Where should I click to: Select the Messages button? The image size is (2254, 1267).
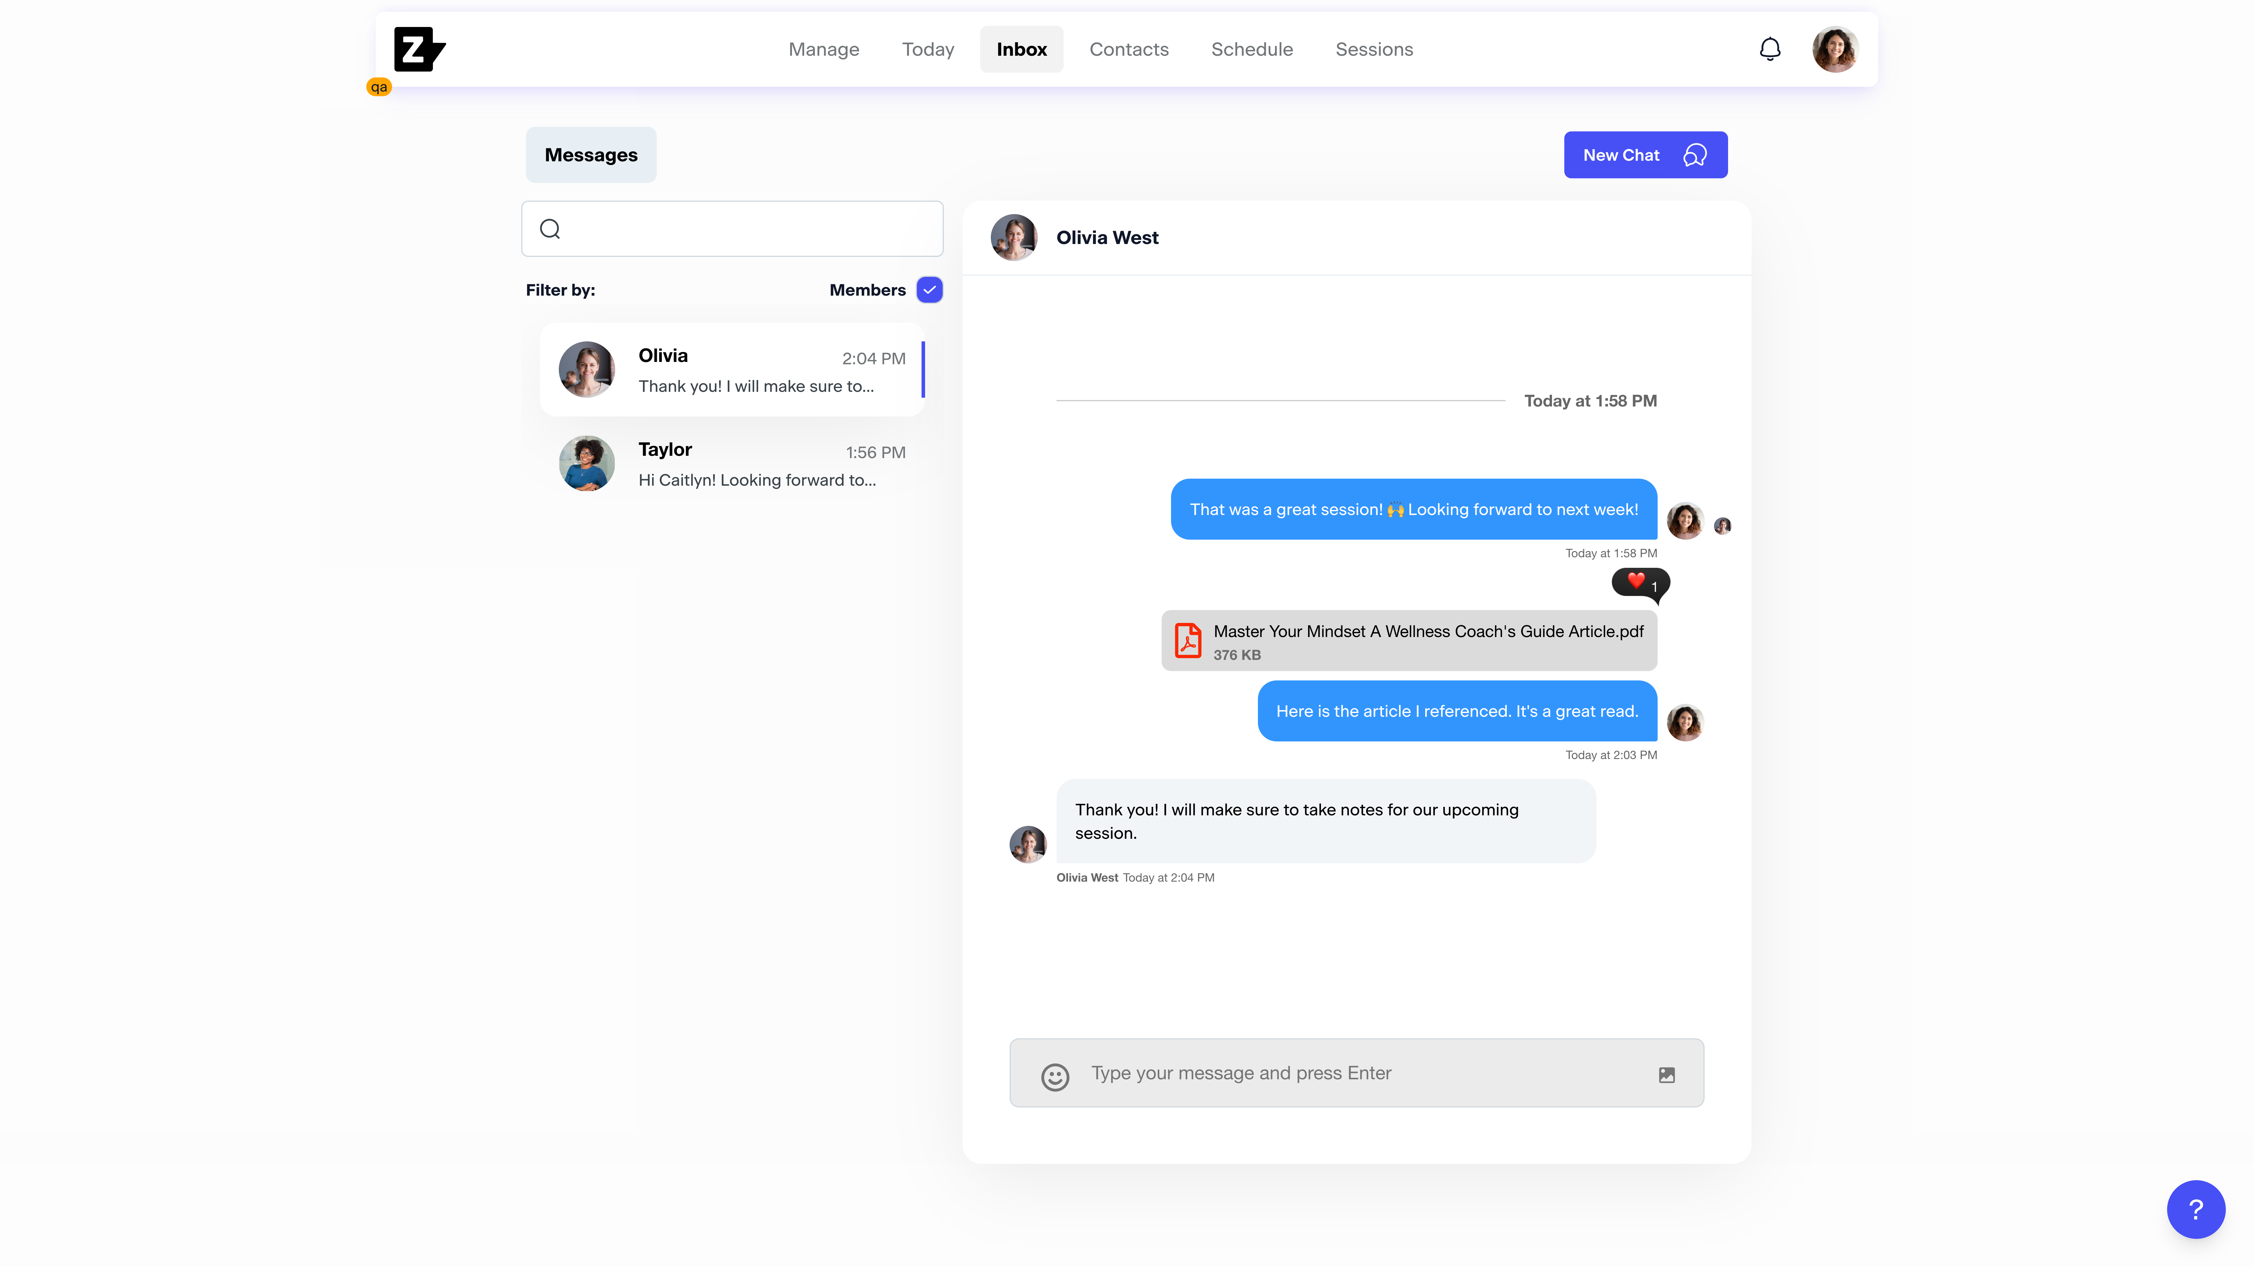tap(591, 155)
